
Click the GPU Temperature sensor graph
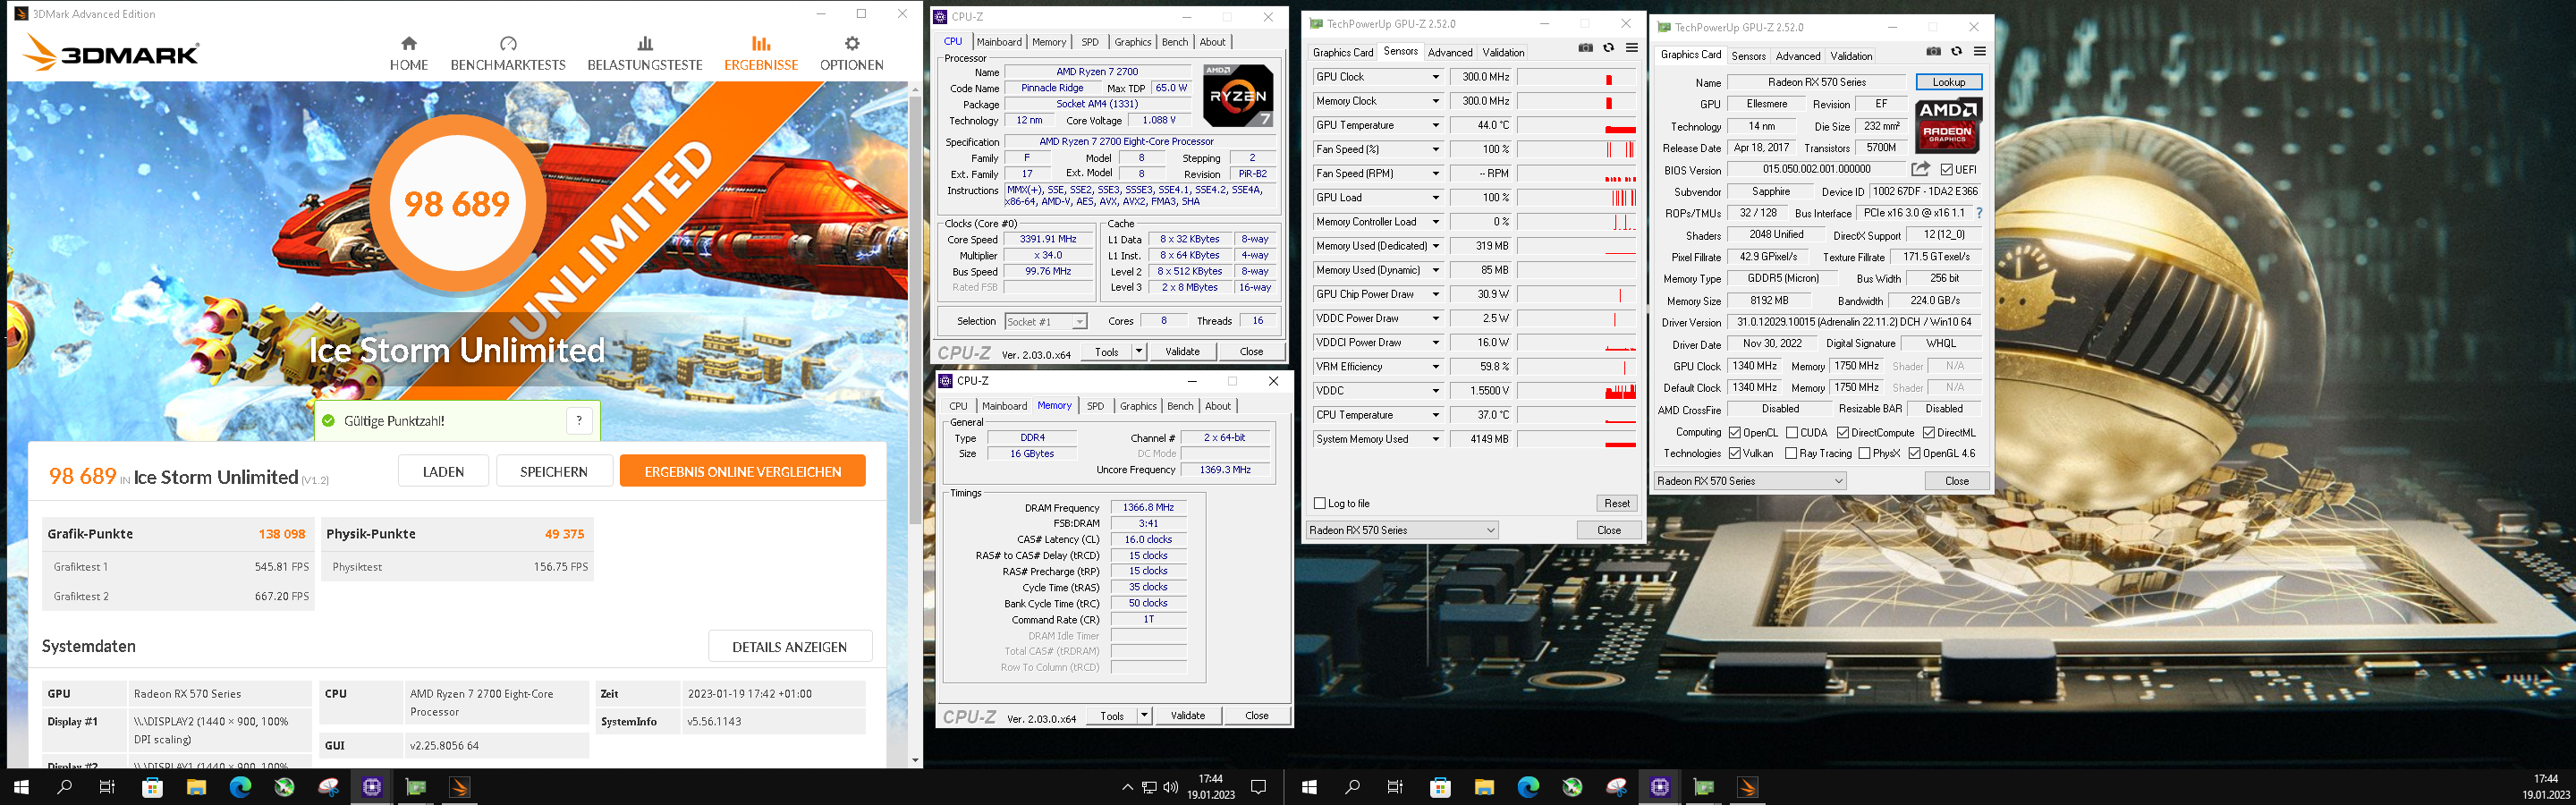(1577, 125)
